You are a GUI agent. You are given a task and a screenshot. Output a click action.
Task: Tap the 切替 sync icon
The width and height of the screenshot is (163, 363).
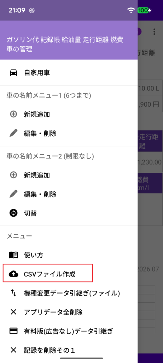13,213
